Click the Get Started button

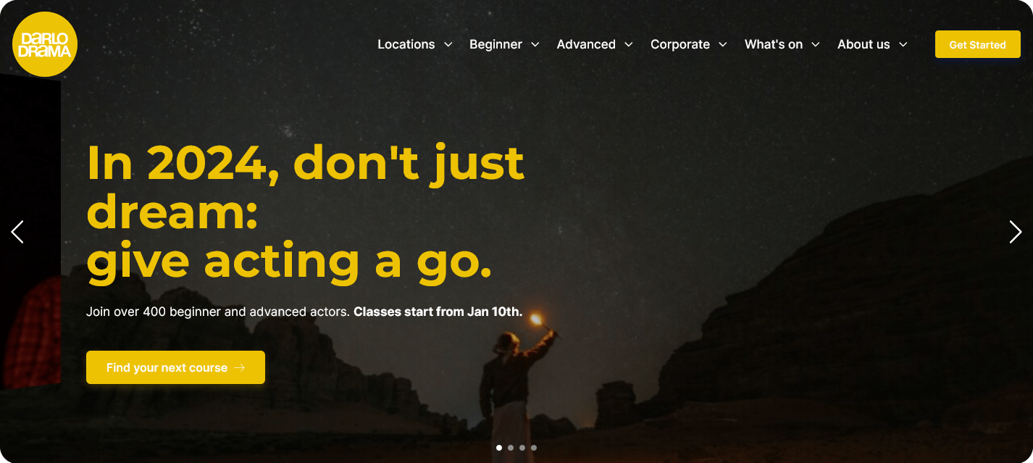(978, 44)
